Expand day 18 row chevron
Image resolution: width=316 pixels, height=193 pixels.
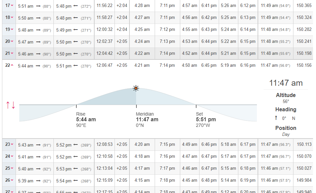pyautogui.click(x=12, y=17)
